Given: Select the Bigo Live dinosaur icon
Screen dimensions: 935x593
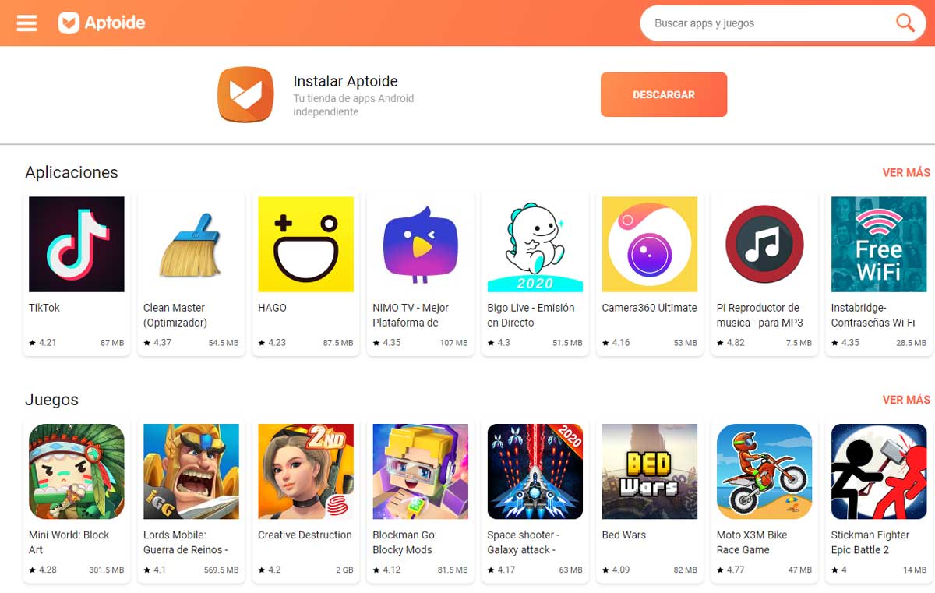Looking at the screenshot, I should (535, 244).
